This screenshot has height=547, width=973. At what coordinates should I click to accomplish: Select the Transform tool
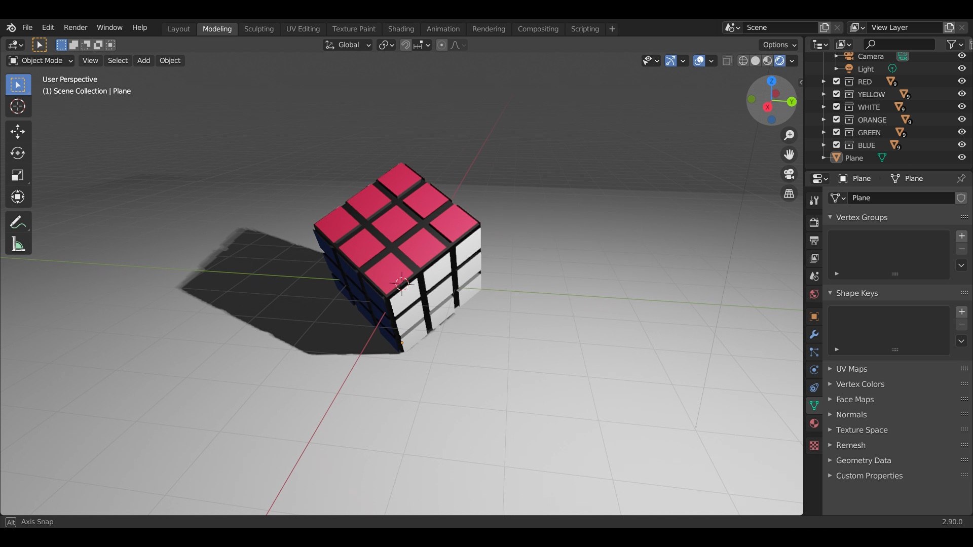18,197
